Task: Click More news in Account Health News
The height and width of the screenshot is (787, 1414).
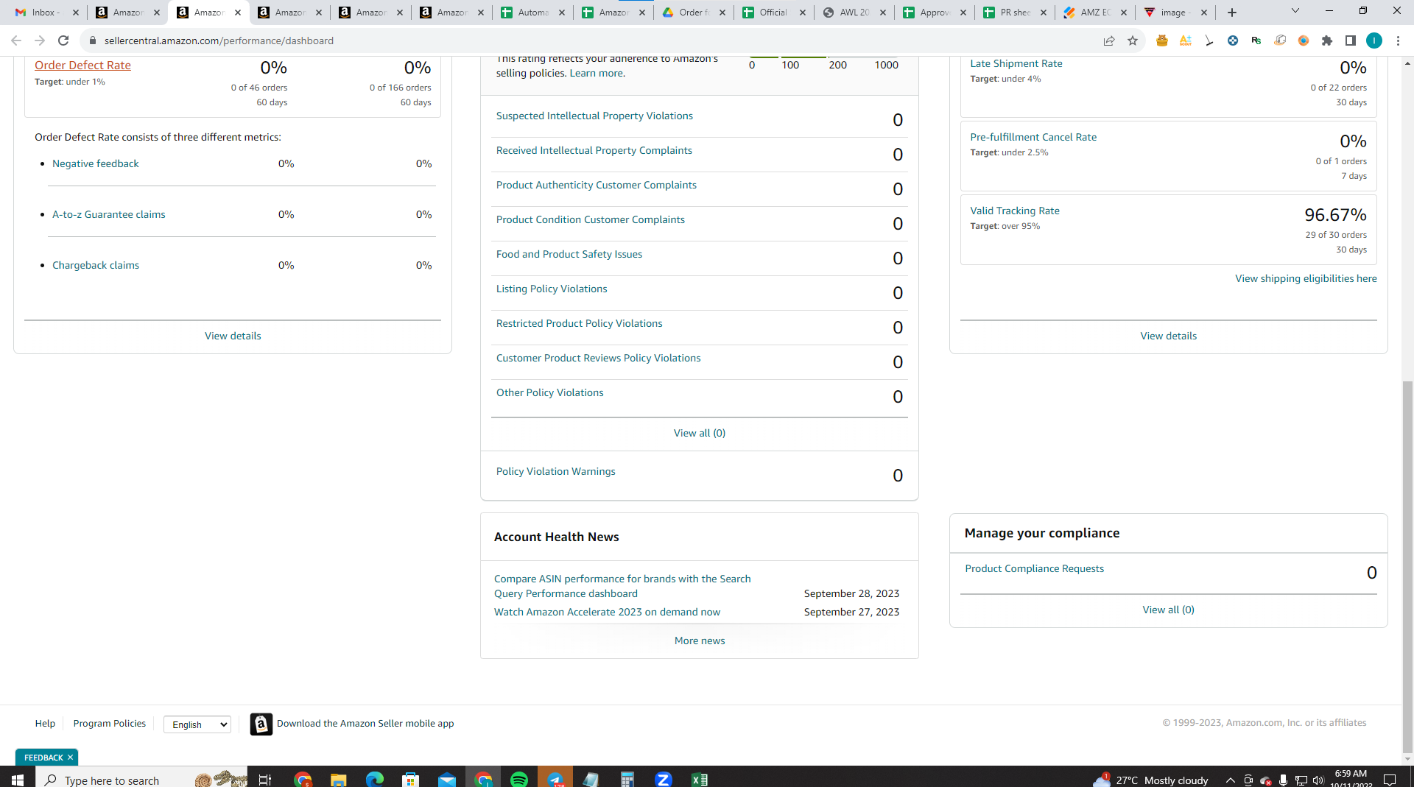Action: click(700, 640)
